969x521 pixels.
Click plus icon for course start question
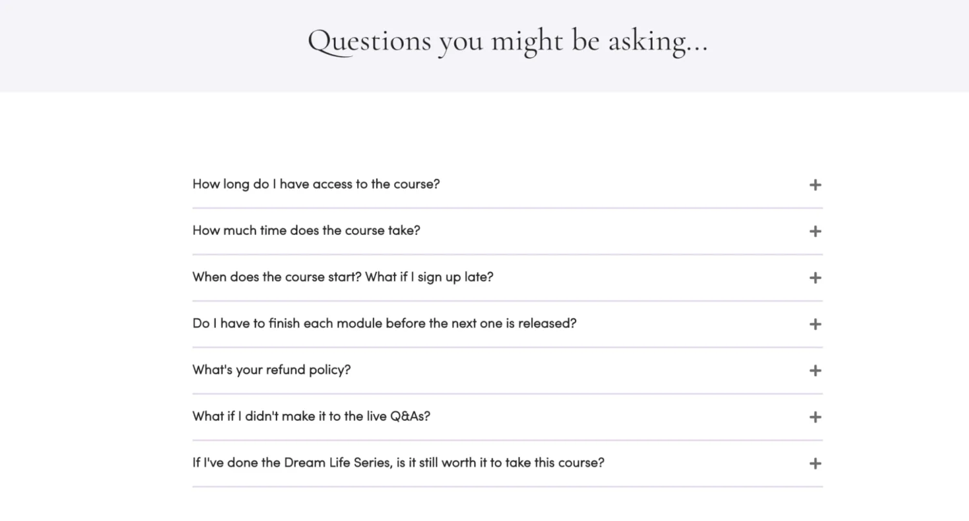click(x=815, y=278)
